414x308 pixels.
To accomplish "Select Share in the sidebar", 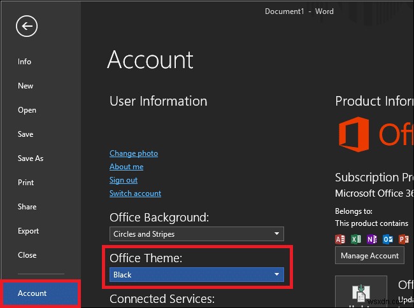I will [x=27, y=207].
